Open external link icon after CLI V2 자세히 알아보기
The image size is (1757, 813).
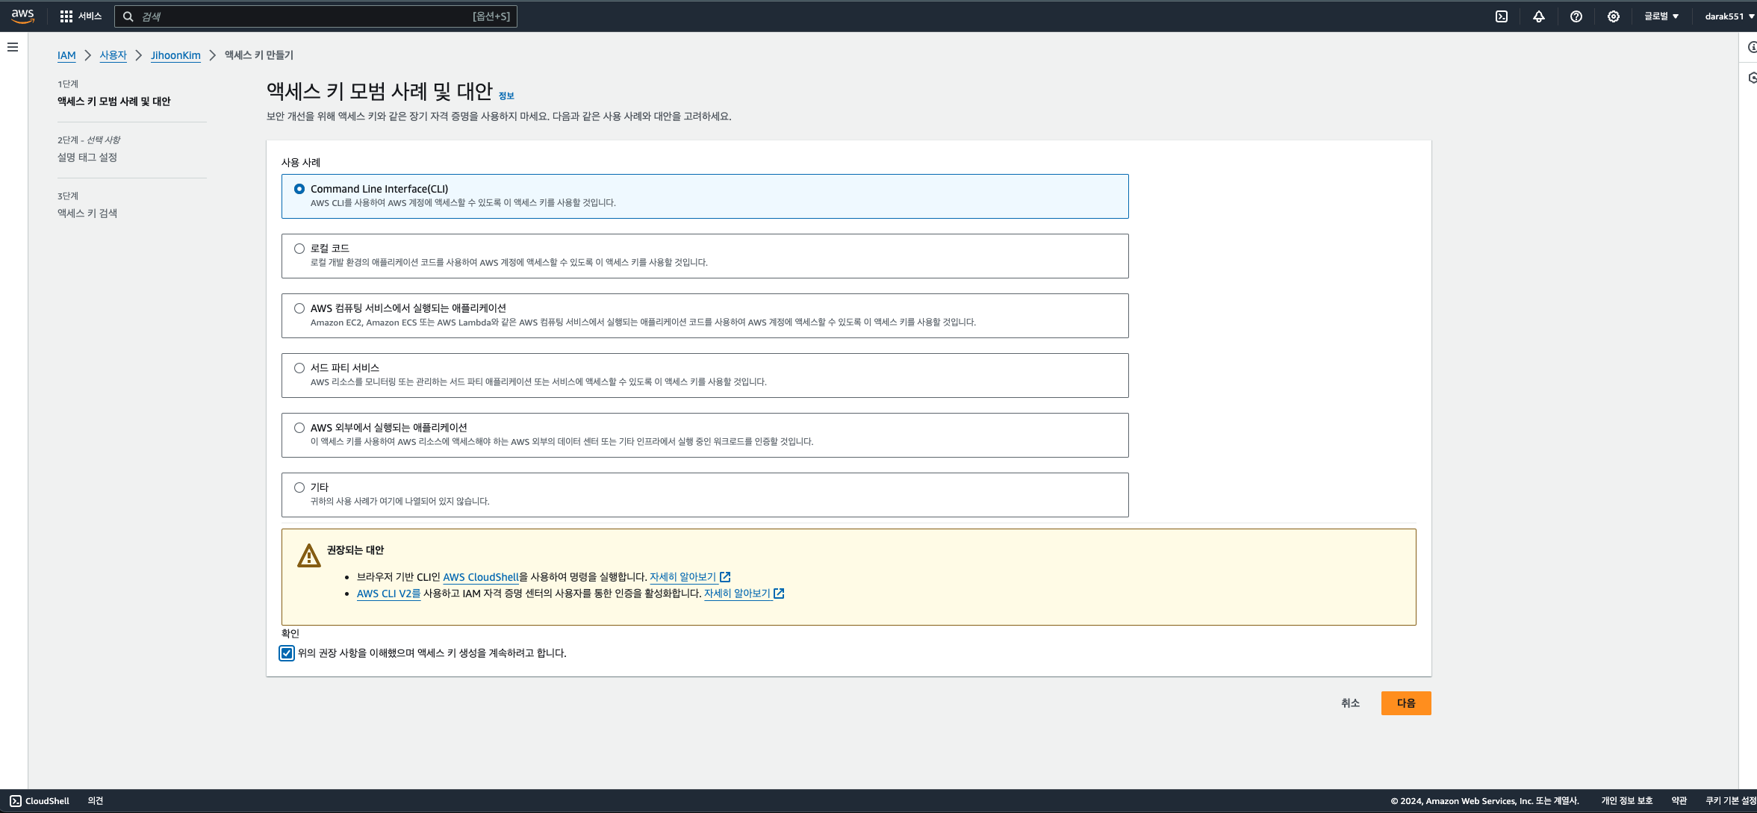tap(779, 594)
